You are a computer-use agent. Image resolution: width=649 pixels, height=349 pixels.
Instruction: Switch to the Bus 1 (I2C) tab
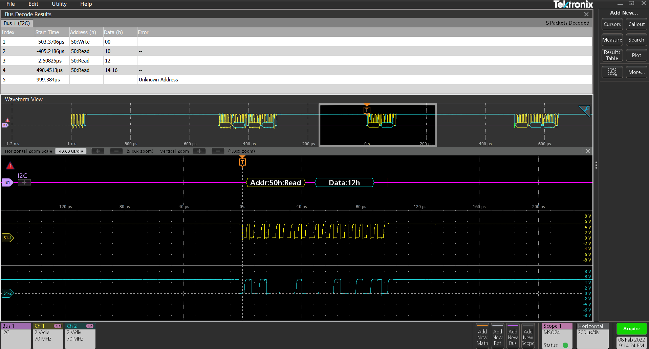point(17,23)
